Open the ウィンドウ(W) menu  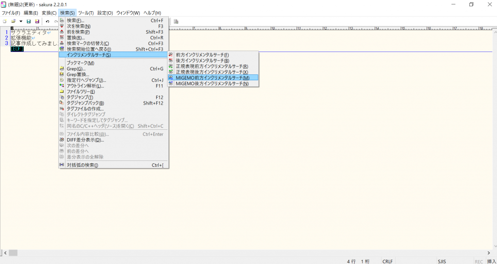128,13
